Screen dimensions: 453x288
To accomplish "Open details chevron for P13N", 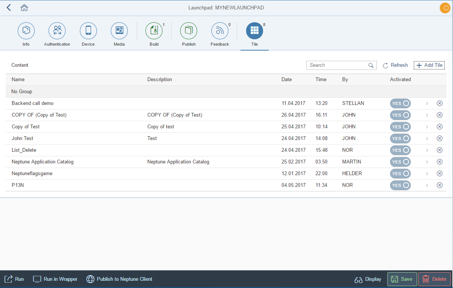I will tap(427, 185).
